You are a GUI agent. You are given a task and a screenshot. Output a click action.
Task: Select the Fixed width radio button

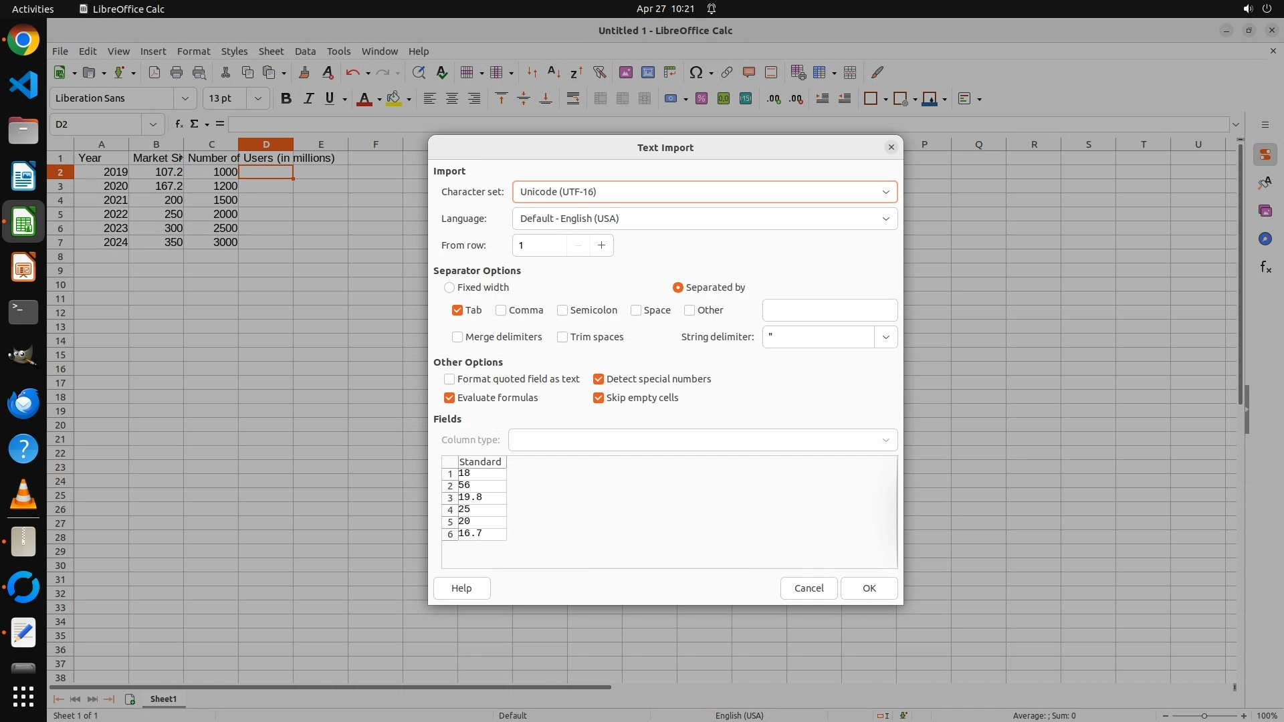tap(449, 287)
